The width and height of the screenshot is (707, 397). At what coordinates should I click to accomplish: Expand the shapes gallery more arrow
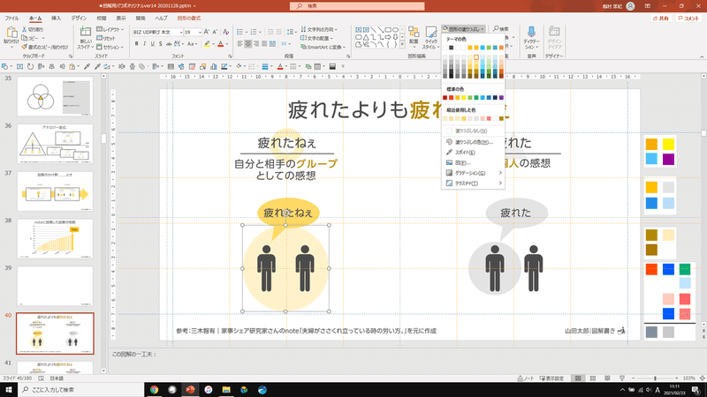click(402, 45)
